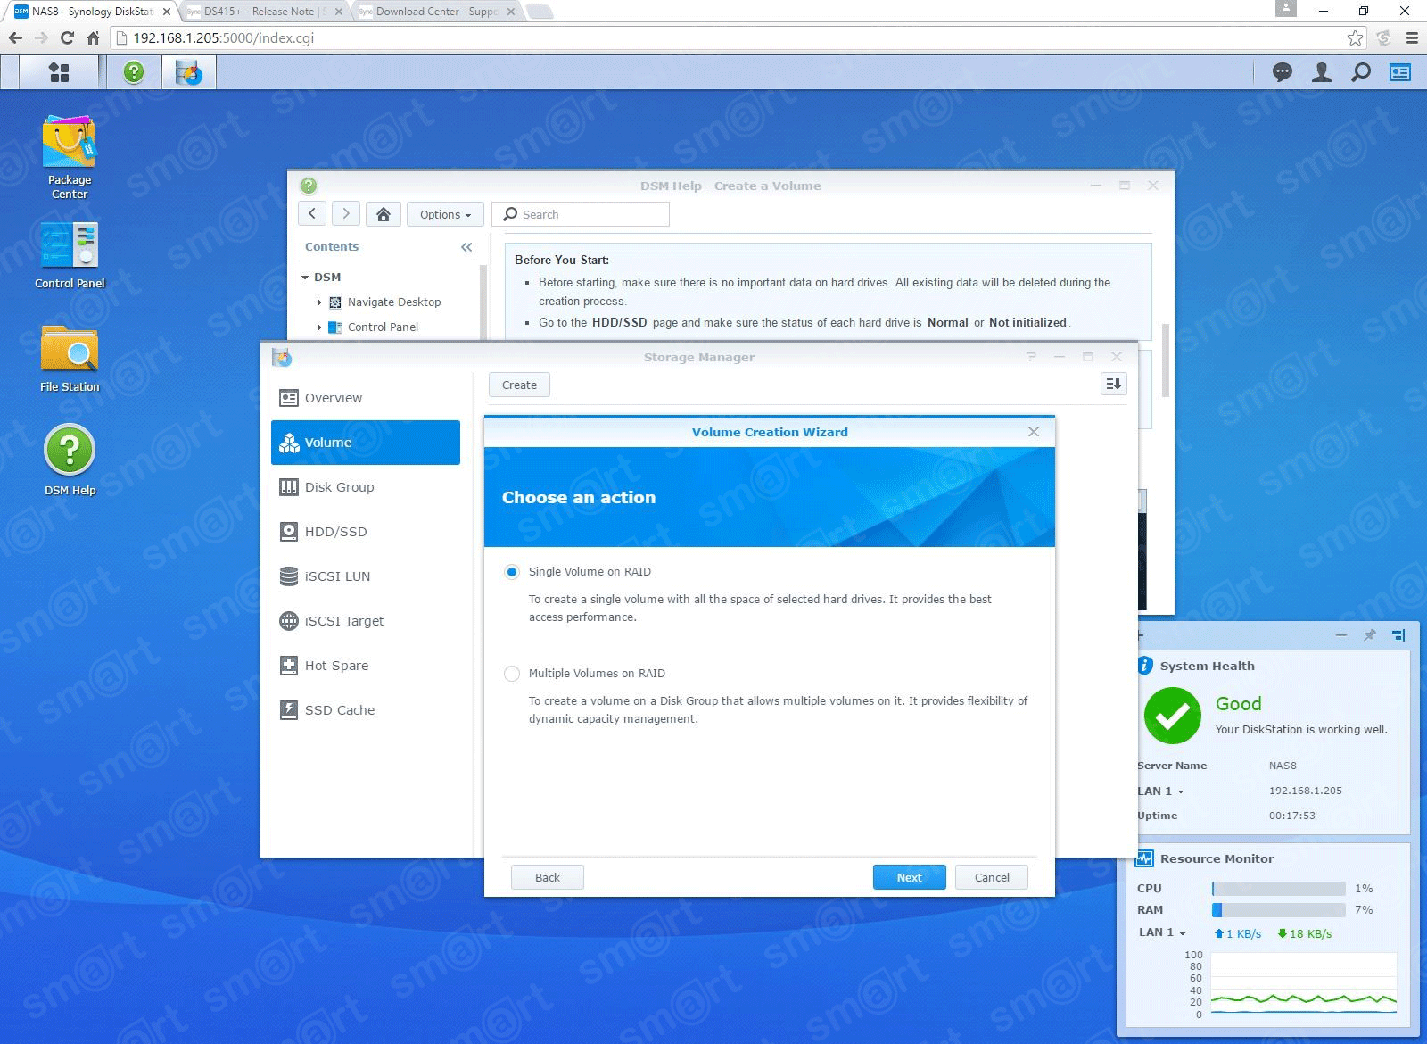Click Cancel in Volume Creation Wizard
Viewport: 1427px width, 1044px height.
click(x=992, y=877)
